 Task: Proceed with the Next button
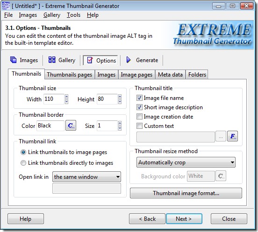click(x=184, y=218)
